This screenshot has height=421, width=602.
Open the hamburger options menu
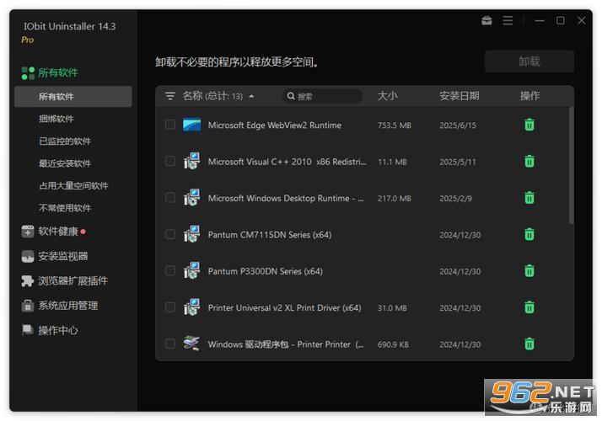pos(508,20)
